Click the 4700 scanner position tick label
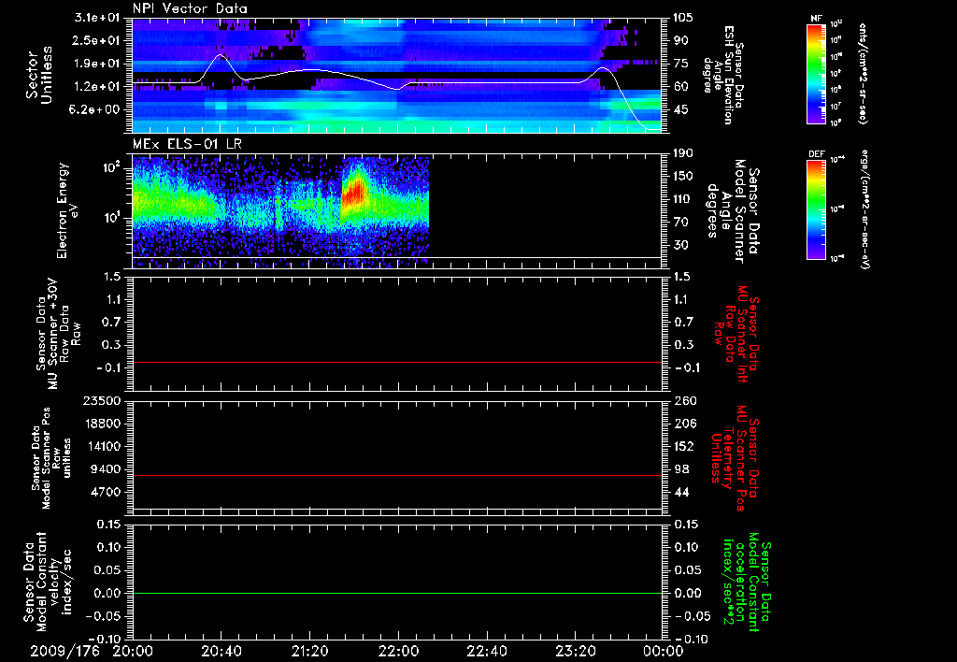 107,492
